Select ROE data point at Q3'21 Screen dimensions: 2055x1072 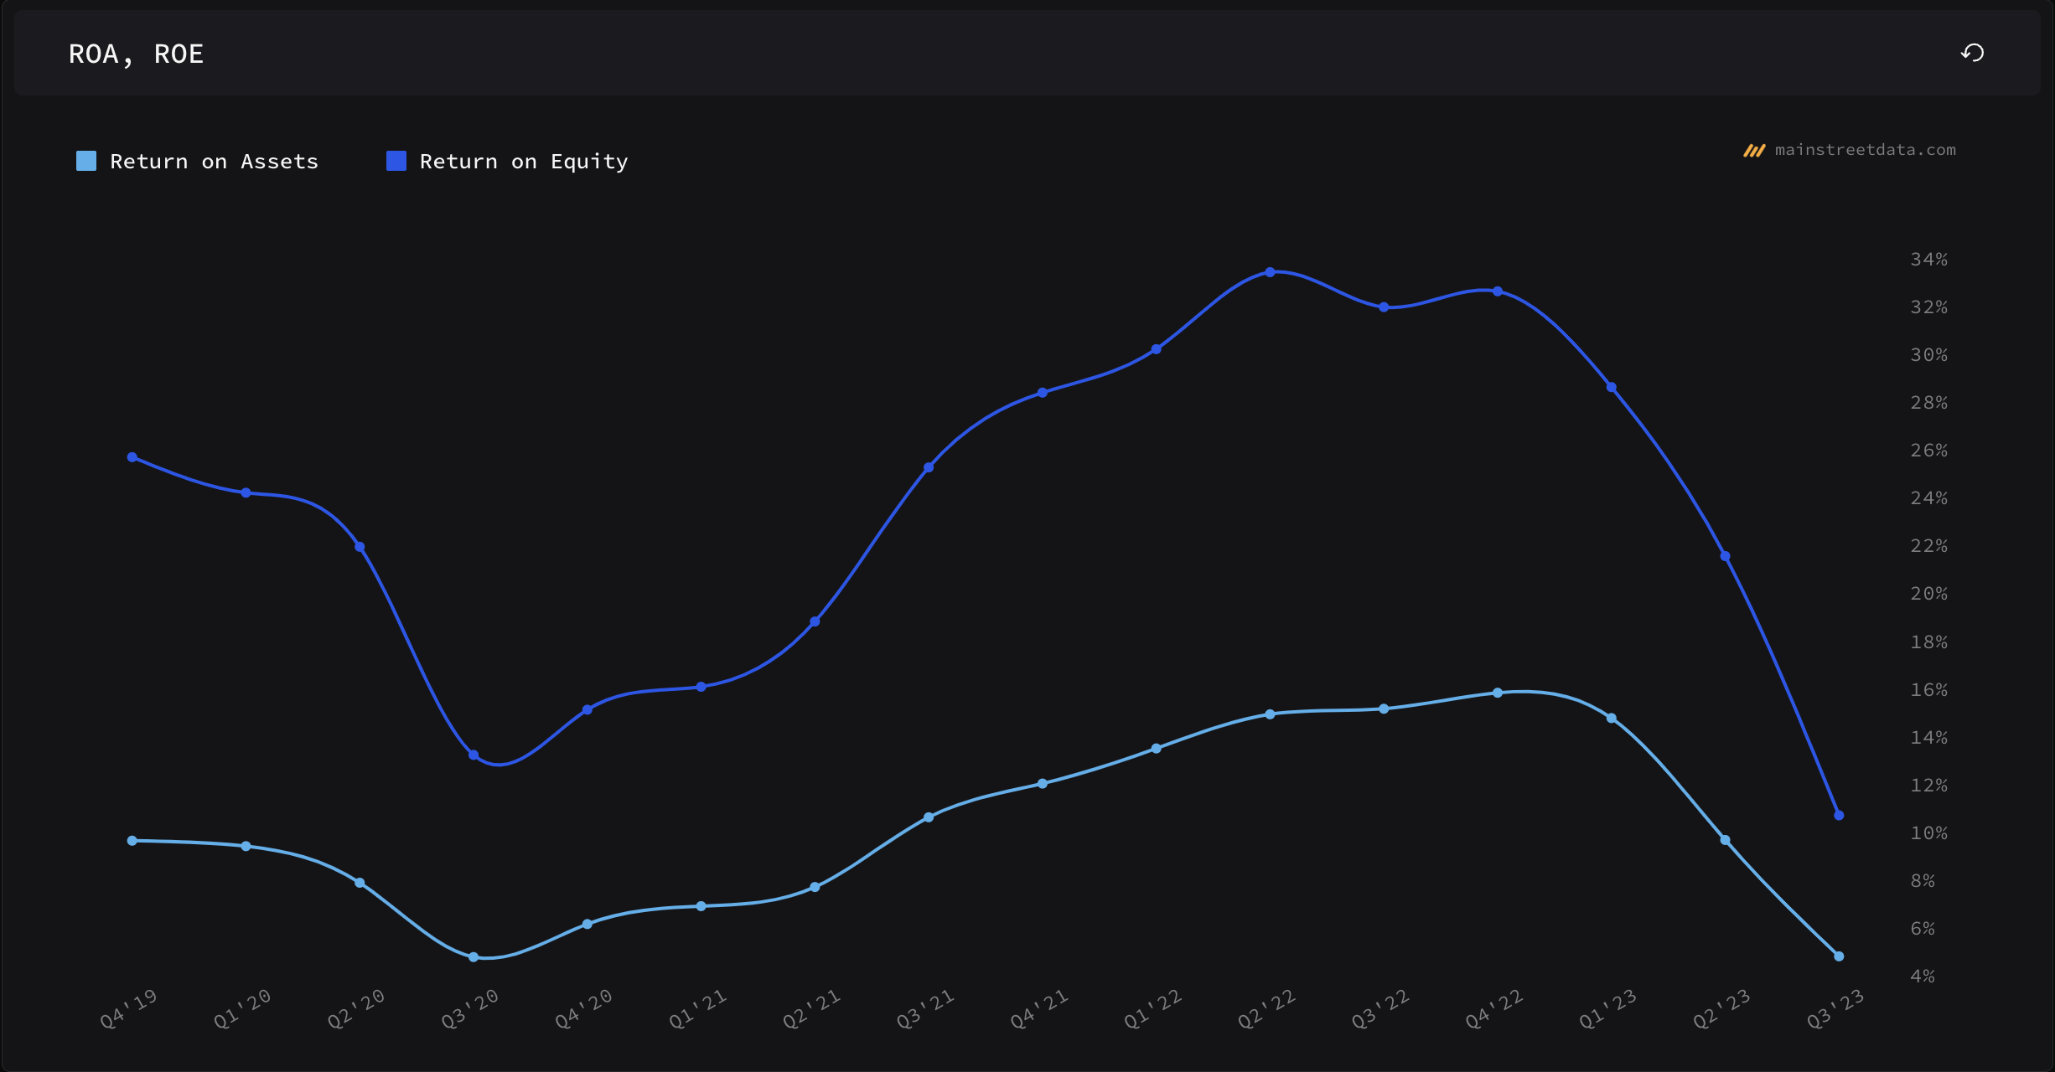point(929,467)
